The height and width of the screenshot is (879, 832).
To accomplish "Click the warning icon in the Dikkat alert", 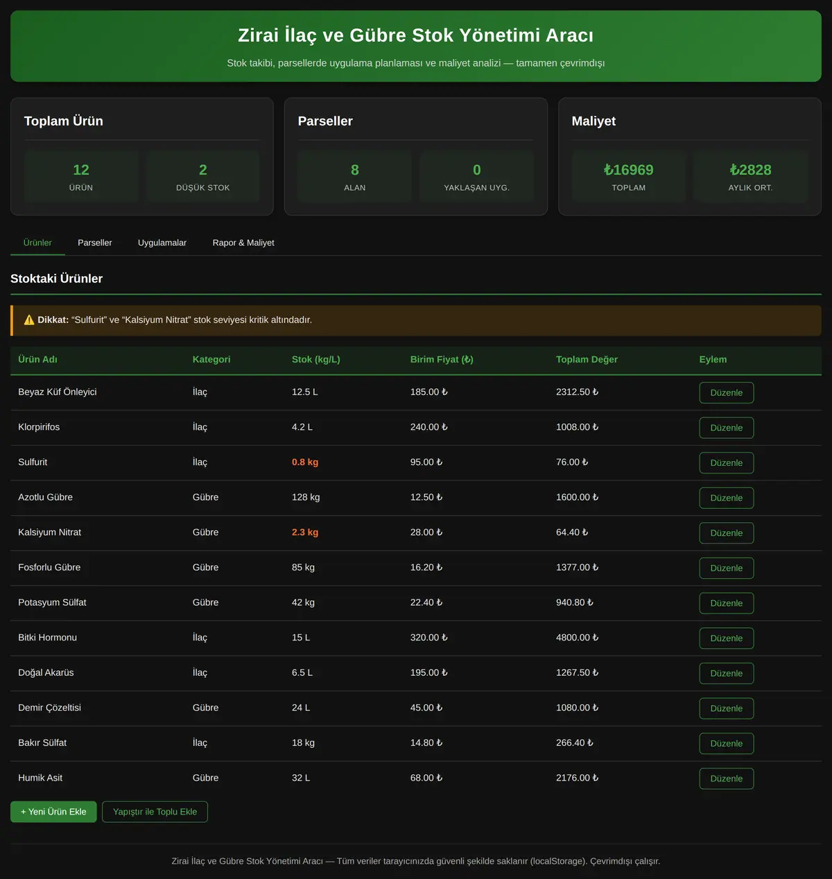I will click(x=29, y=320).
